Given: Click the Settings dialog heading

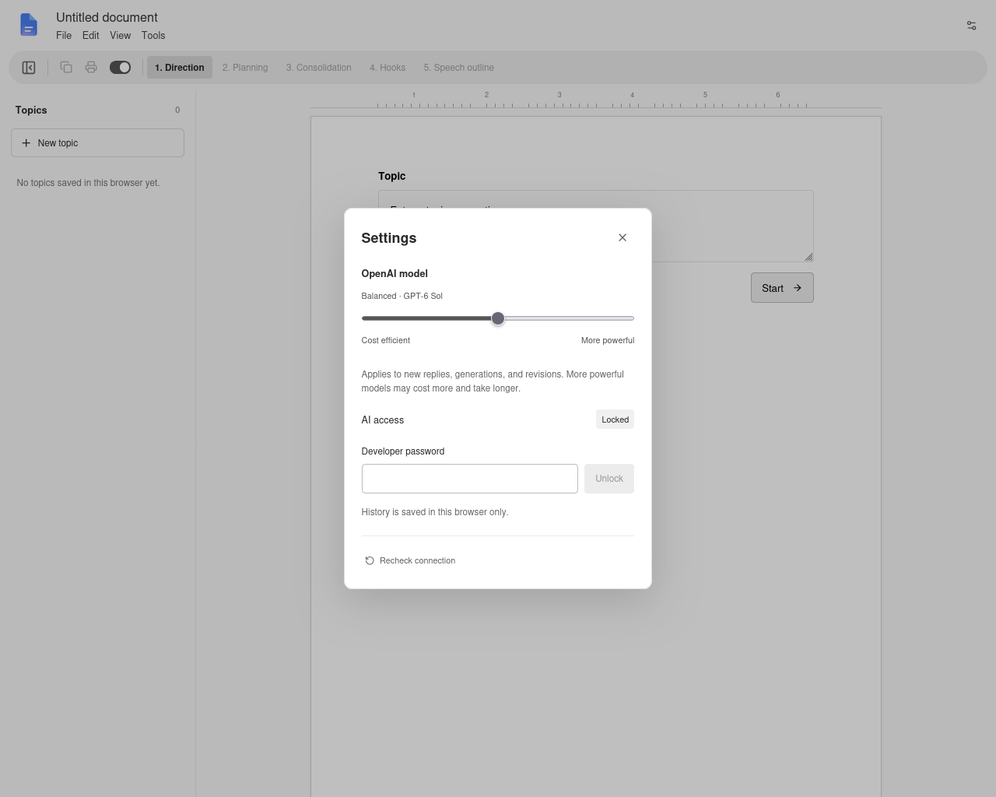Looking at the screenshot, I should point(389,238).
